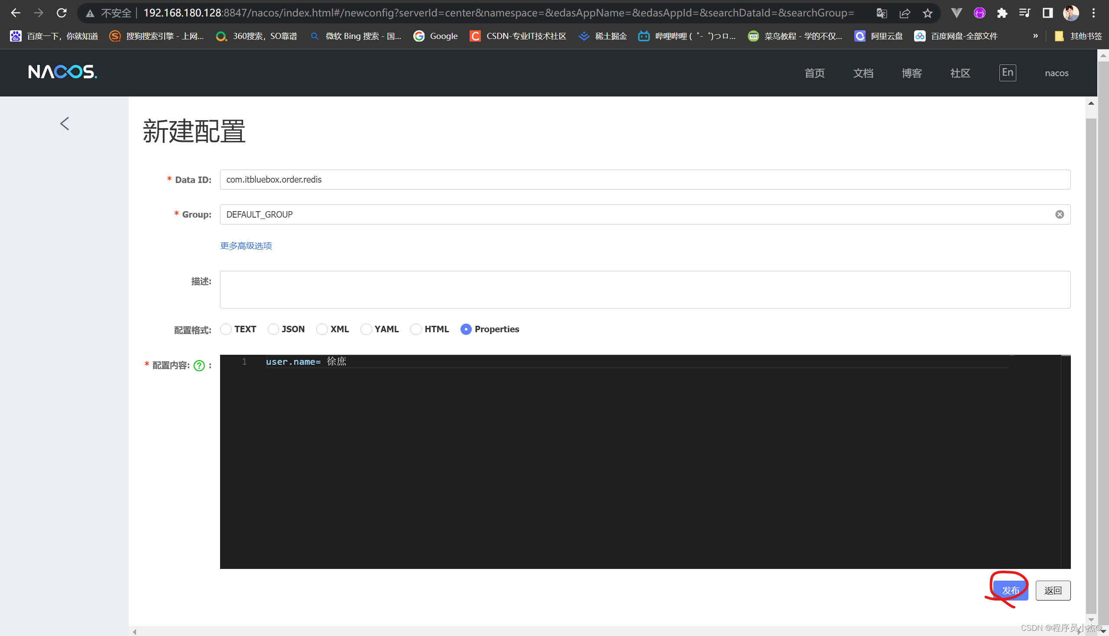Open Sogou search bookmark
1109x636 pixels.
(156, 36)
